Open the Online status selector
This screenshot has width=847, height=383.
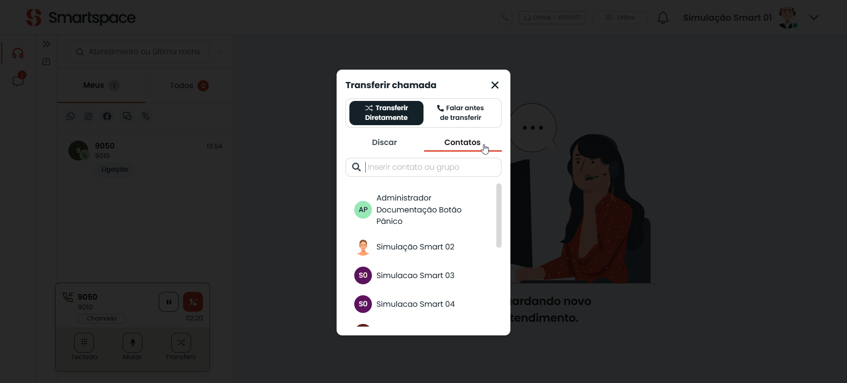tap(552, 18)
